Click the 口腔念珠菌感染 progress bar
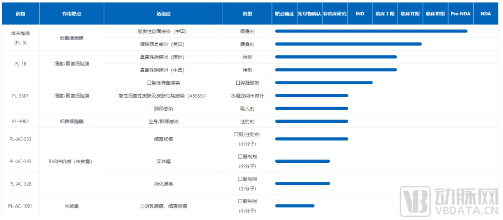The image size is (503, 220). point(324,83)
